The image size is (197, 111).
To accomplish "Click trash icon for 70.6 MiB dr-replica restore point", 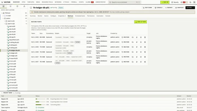I will [145, 47].
